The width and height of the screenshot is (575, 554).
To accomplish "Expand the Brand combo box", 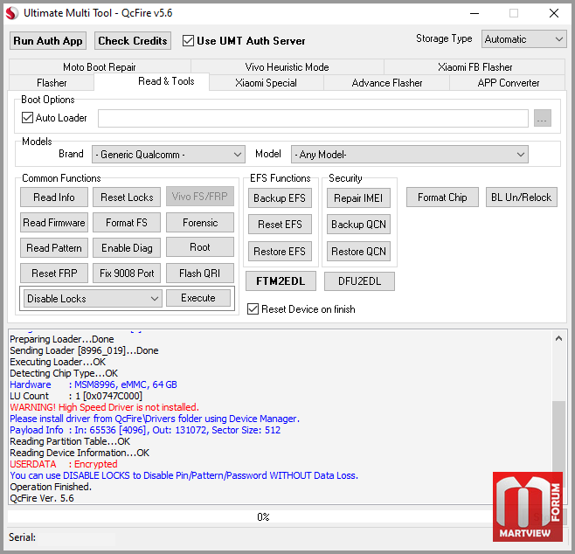I will pyautogui.click(x=167, y=155).
